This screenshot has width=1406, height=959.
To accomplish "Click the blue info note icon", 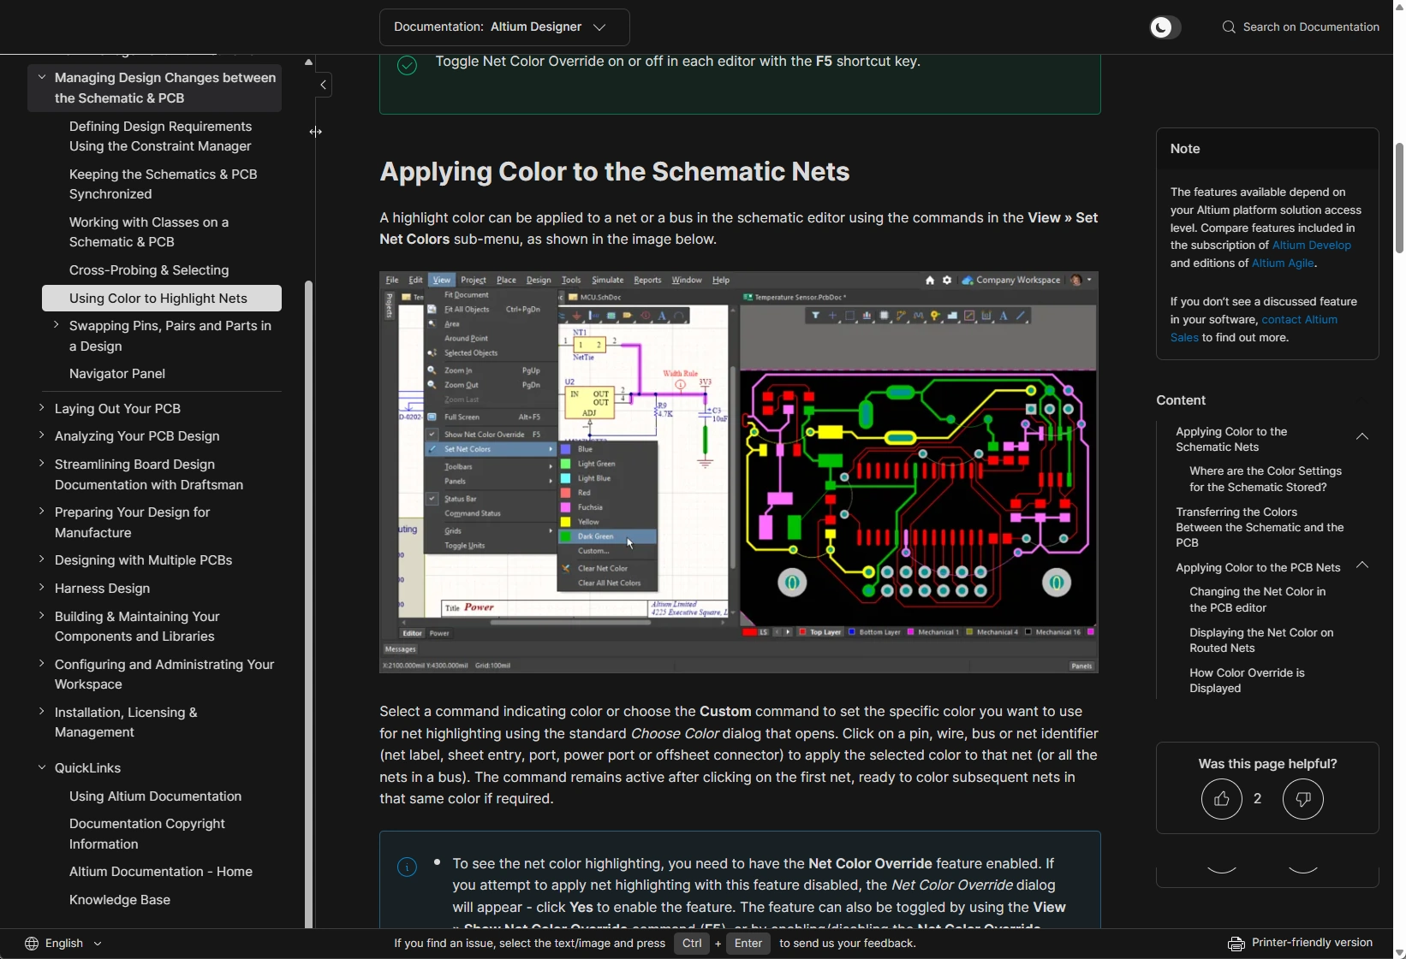I will coord(407,867).
